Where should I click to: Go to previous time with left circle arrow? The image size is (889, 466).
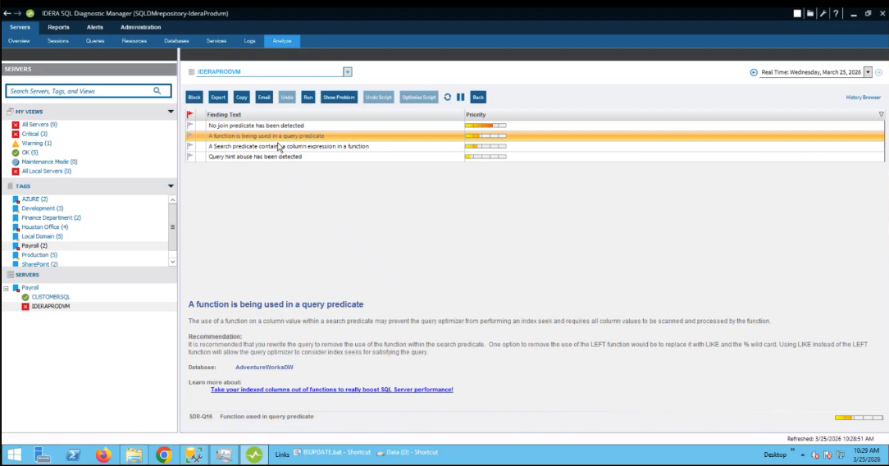click(754, 72)
